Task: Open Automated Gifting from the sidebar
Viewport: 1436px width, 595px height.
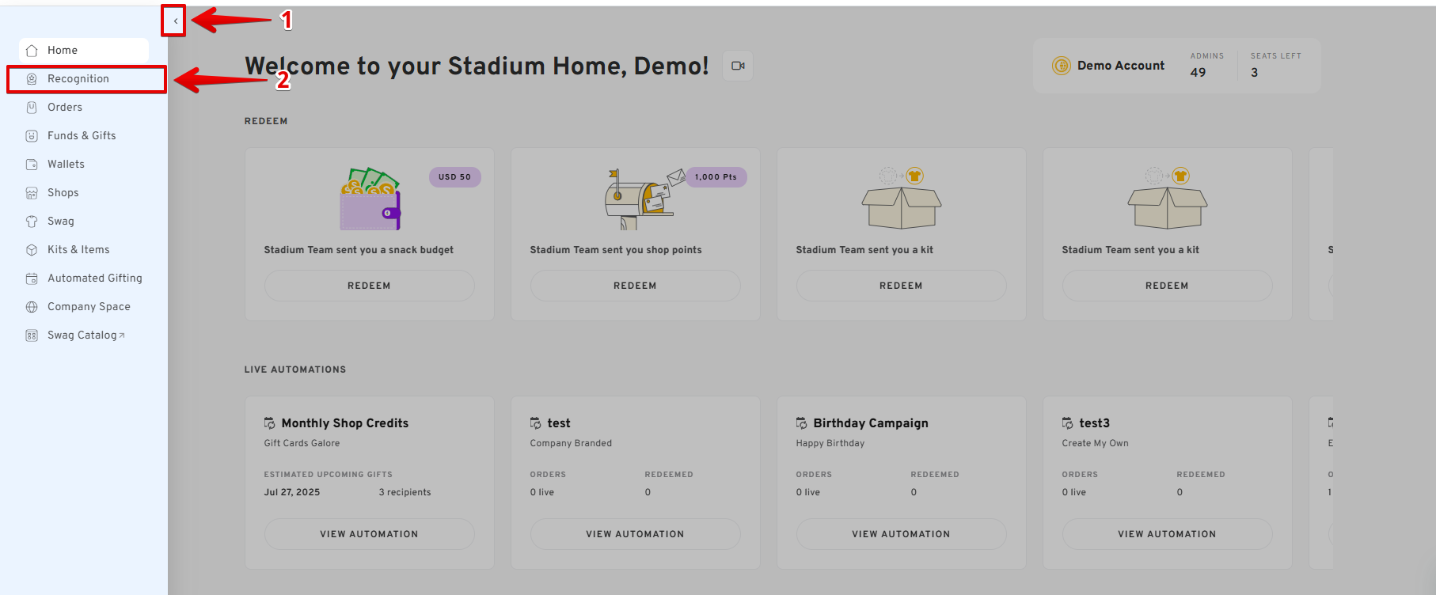Action: [94, 279]
